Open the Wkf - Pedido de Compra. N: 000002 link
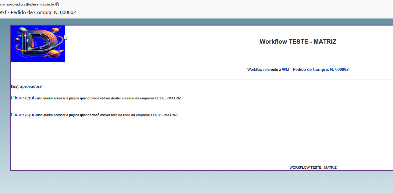 [315, 69]
